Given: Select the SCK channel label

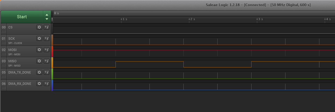Looking at the screenshot, I should coord(12,38).
